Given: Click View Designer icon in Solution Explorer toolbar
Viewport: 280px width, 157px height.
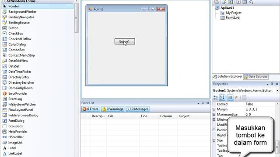Looking at the screenshot, I should point(245,2).
